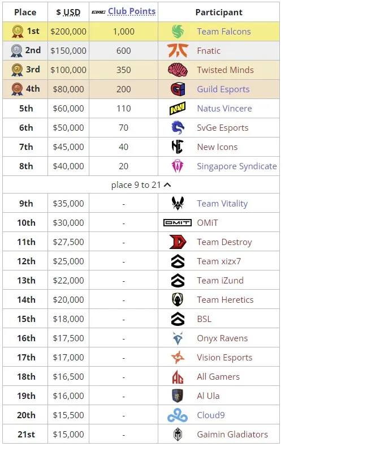Open the Natus Vincere team link
The image size is (376, 451).
[x=224, y=109]
